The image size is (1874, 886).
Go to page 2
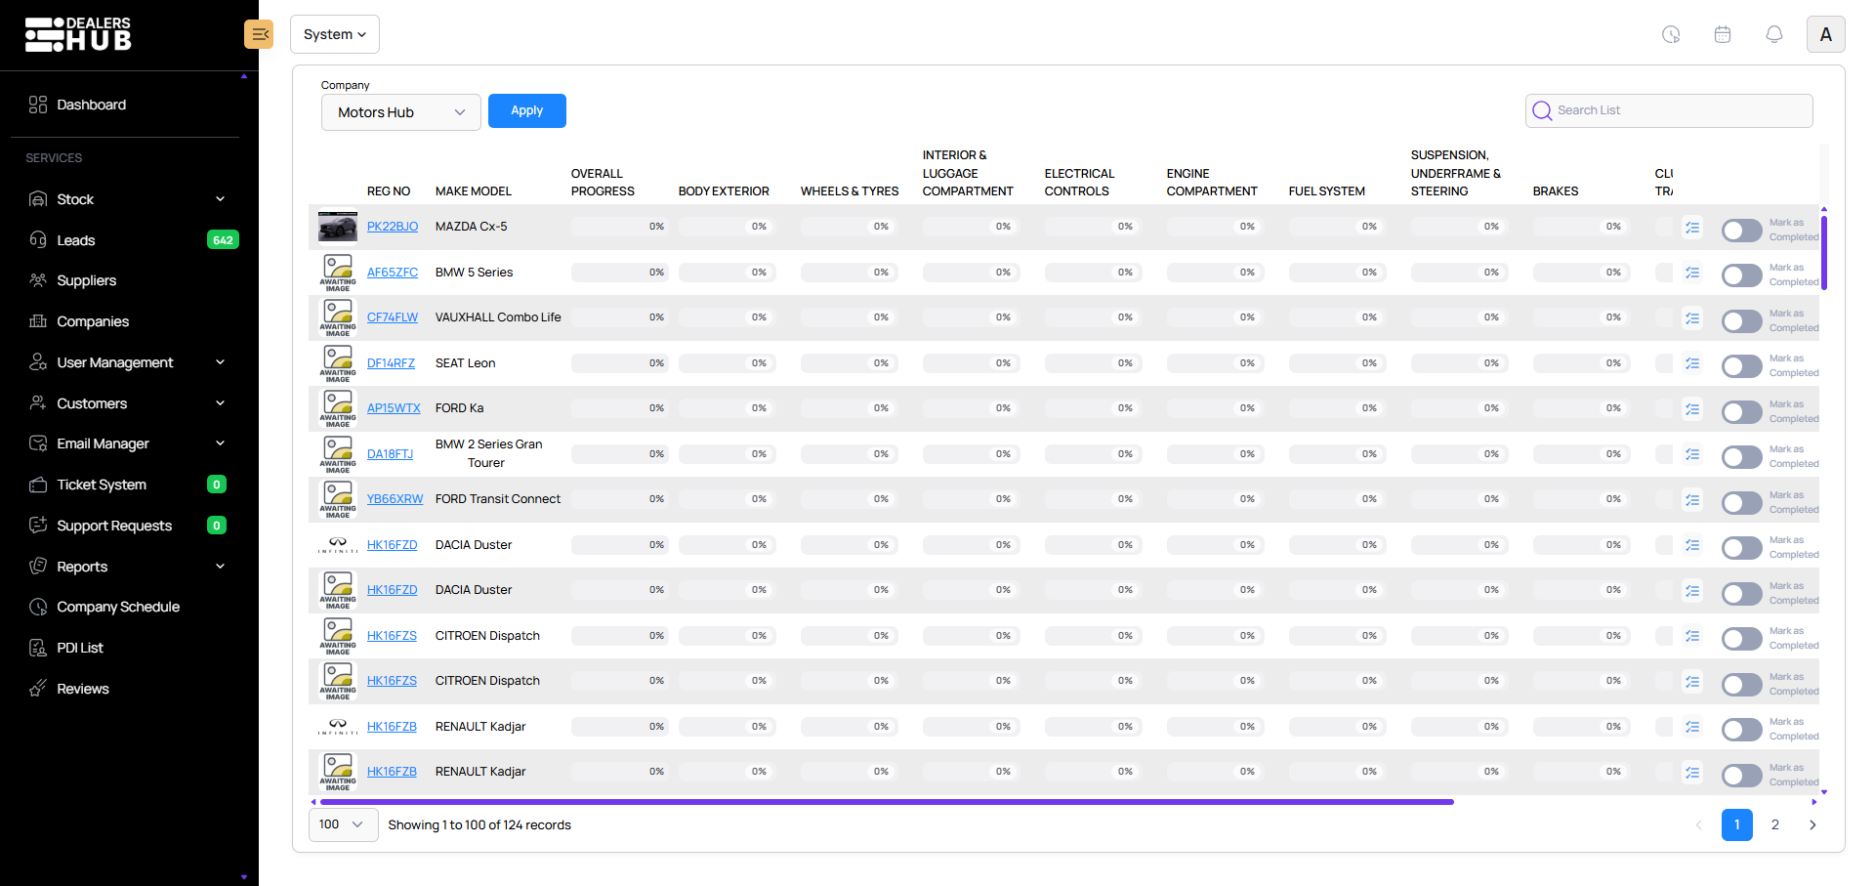click(1775, 824)
